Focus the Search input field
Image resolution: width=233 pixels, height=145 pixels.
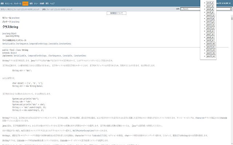[206, 9]
